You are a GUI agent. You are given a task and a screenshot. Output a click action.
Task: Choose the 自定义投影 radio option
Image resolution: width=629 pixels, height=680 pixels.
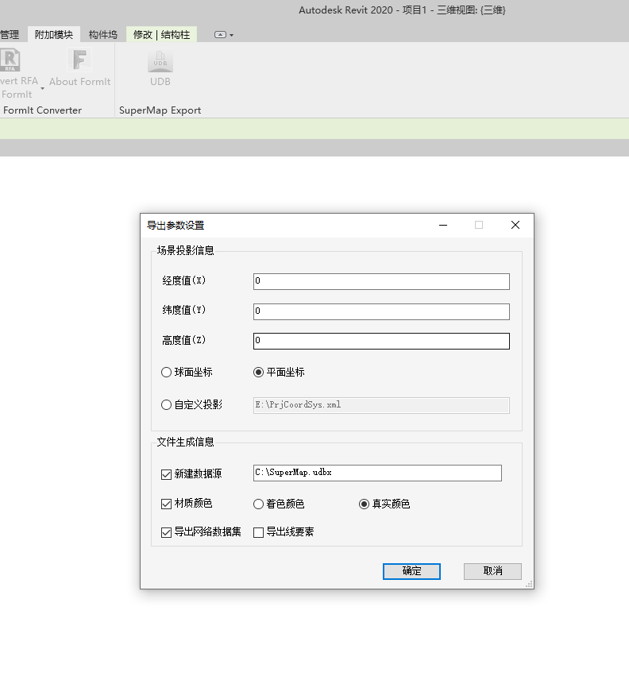coord(167,404)
